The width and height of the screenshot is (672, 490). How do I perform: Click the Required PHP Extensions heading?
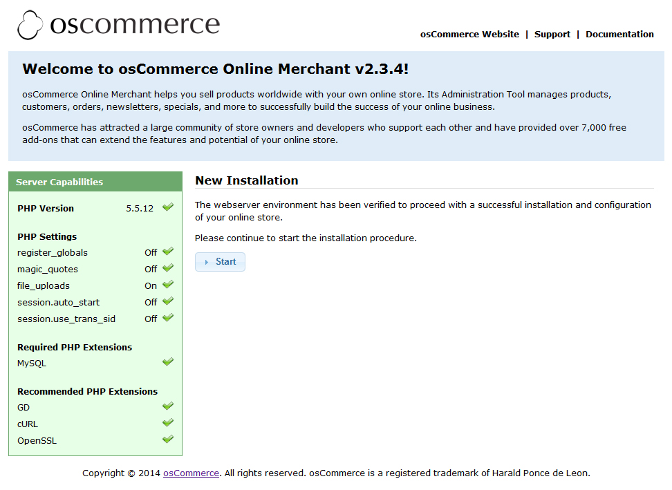[x=75, y=348]
